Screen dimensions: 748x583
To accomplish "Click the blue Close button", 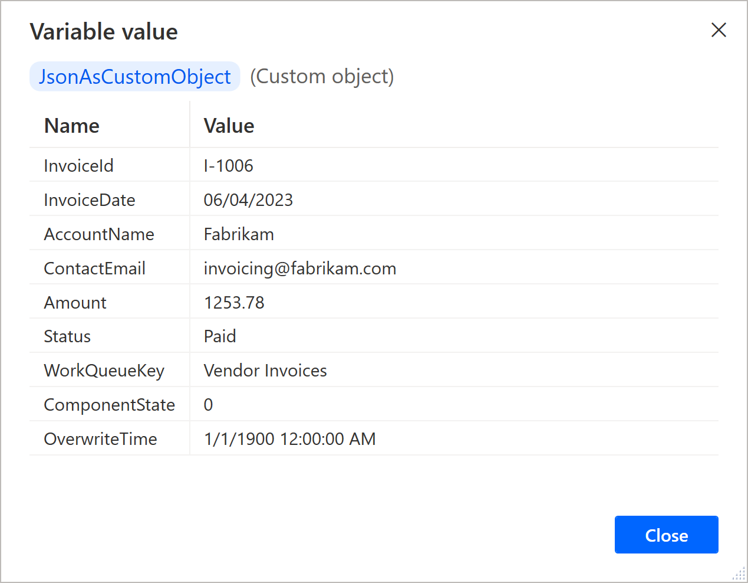I will click(x=666, y=535).
